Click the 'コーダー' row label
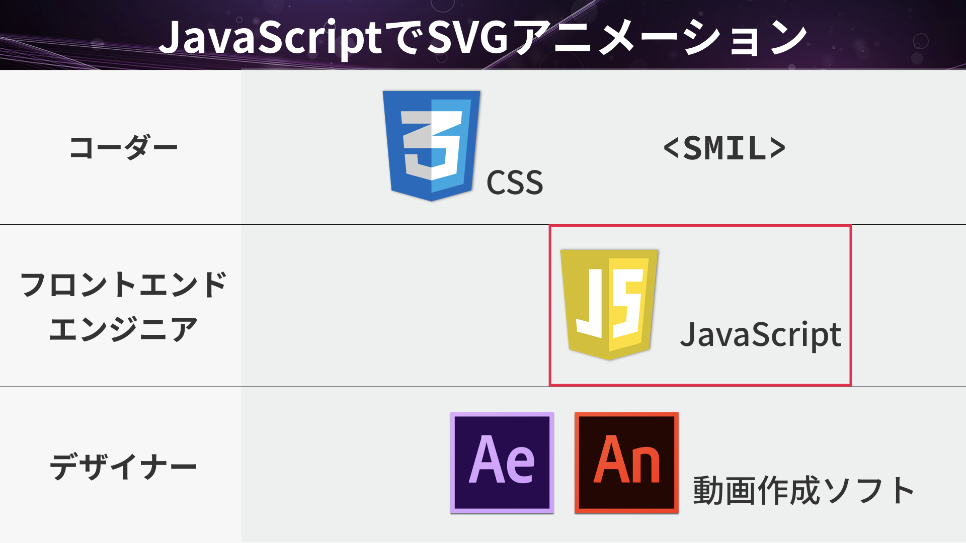Image resolution: width=966 pixels, height=543 pixels. click(123, 147)
